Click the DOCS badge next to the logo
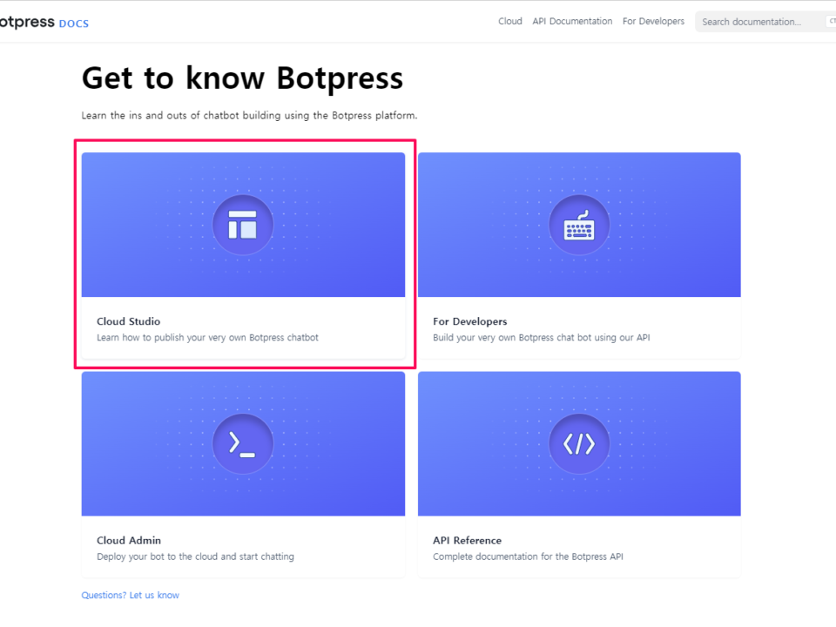 point(73,24)
